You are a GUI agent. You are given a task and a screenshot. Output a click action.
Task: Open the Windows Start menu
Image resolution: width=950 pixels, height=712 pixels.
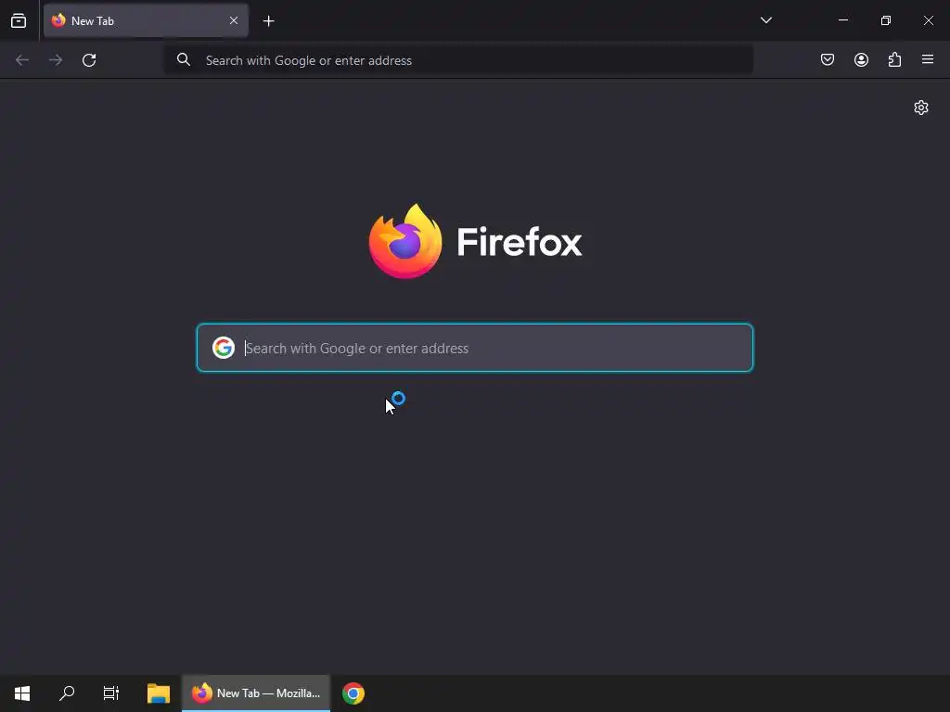coord(22,693)
